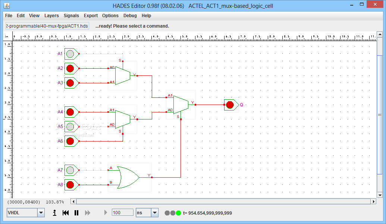
Task: Fast-forward the simulation
Action: point(87,212)
